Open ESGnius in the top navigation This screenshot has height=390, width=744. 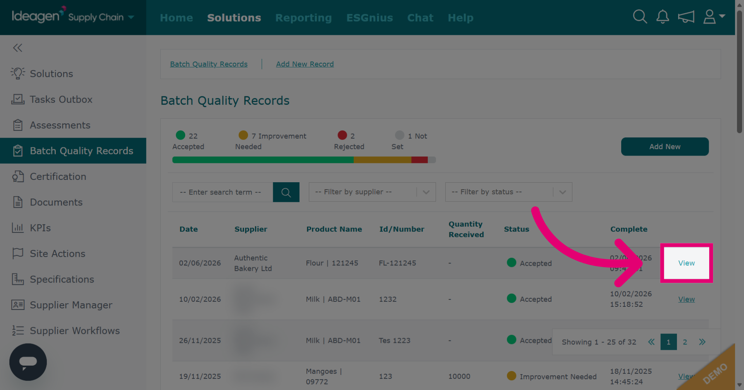click(370, 18)
